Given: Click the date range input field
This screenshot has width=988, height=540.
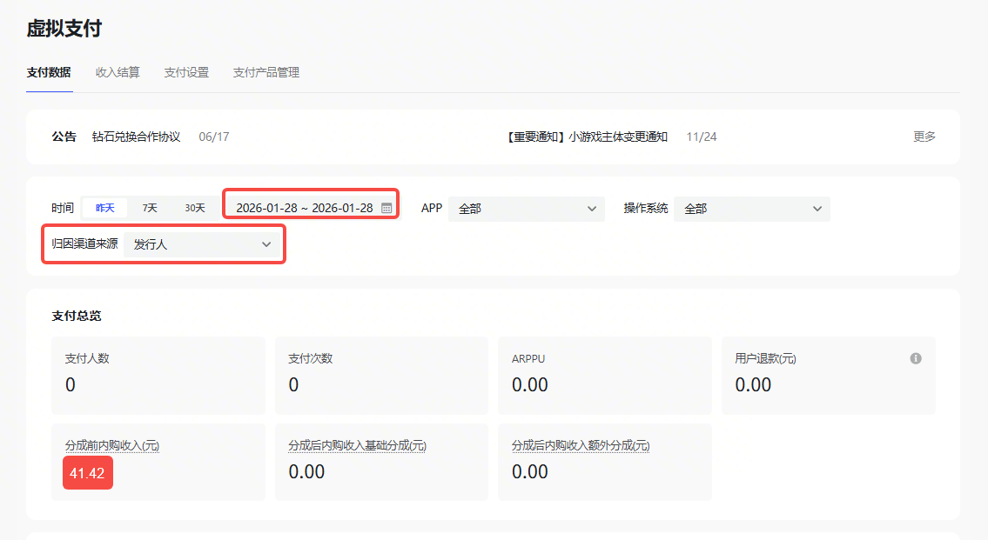Looking at the screenshot, I should click(x=304, y=208).
